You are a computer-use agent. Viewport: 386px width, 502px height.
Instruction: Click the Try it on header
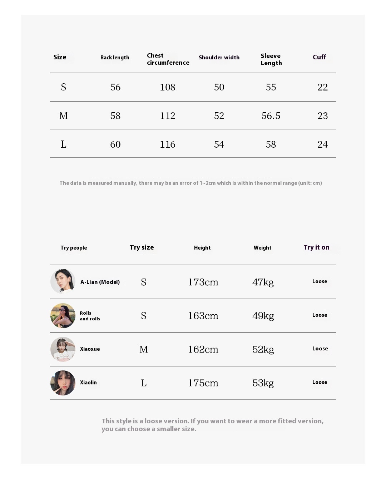tap(316, 247)
